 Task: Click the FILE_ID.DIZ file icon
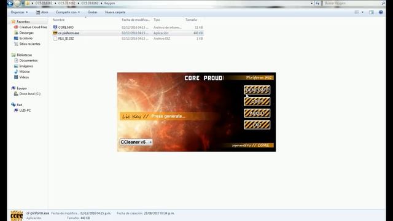(x=55, y=39)
